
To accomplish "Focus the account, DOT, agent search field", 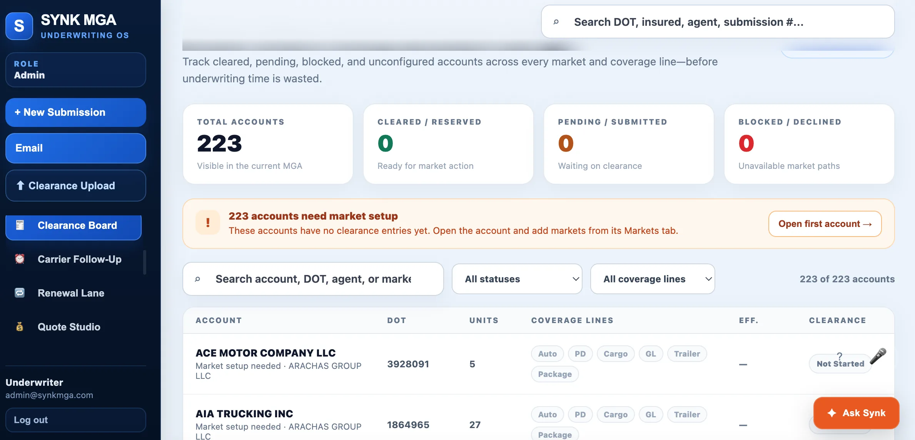I will click(313, 279).
